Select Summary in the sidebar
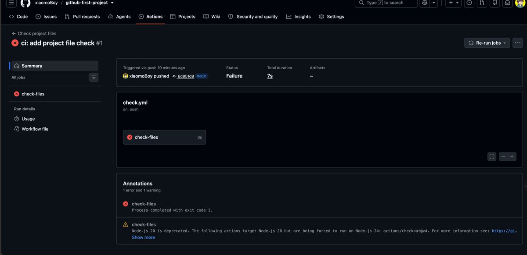Viewport: 527px width, 255px height. click(55, 66)
